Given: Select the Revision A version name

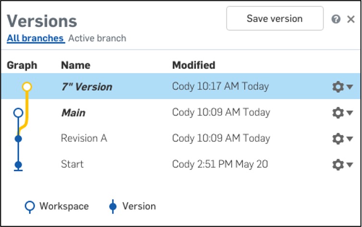Looking at the screenshot, I should [x=84, y=139].
